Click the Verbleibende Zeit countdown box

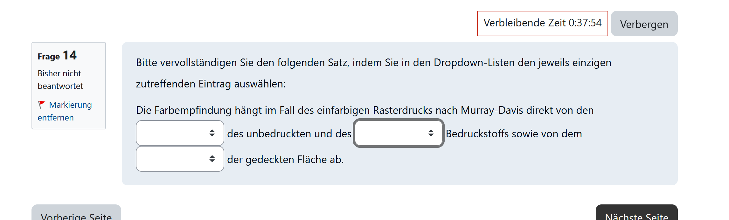[542, 23]
